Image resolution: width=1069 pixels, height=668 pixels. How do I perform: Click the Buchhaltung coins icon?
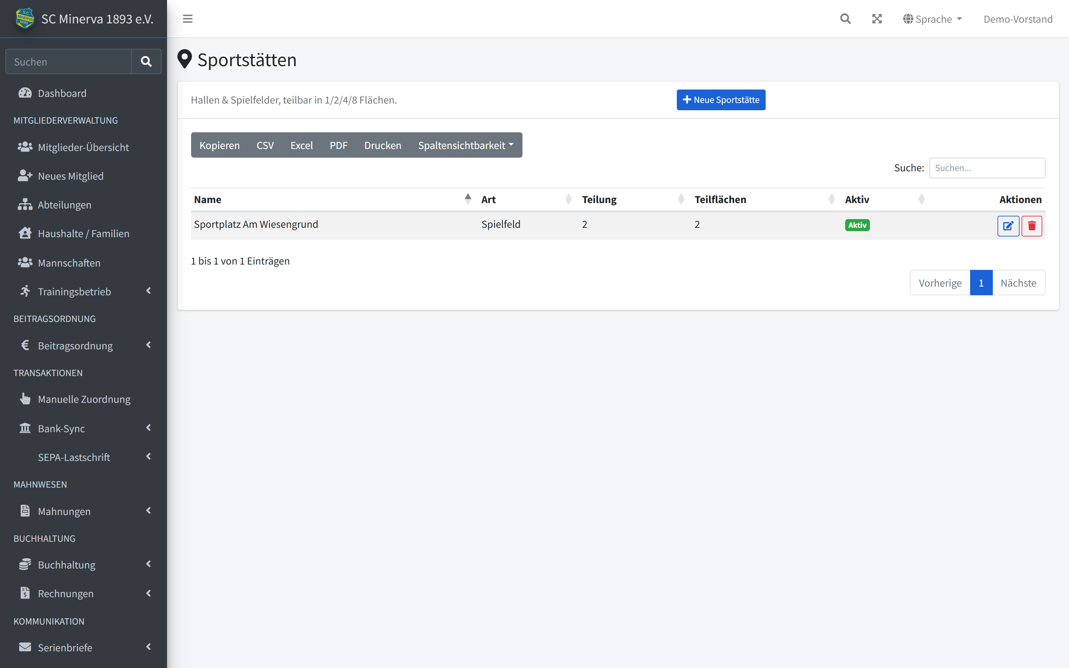point(25,564)
